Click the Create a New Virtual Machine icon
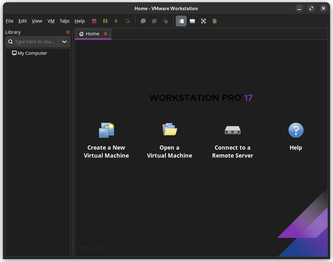The image size is (333, 262). [x=107, y=130]
